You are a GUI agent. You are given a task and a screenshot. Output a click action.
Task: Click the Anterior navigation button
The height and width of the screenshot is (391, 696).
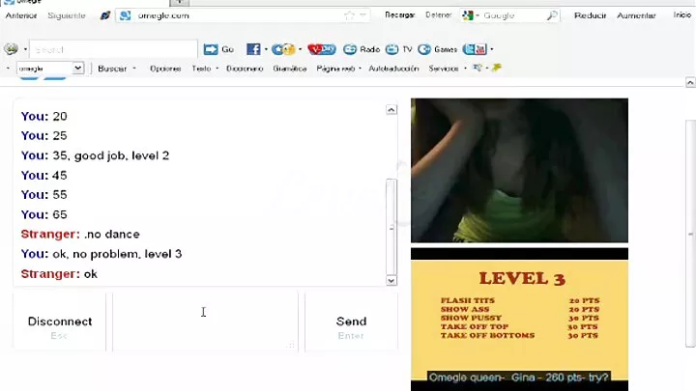pyautogui.click(x=21, y=15)
